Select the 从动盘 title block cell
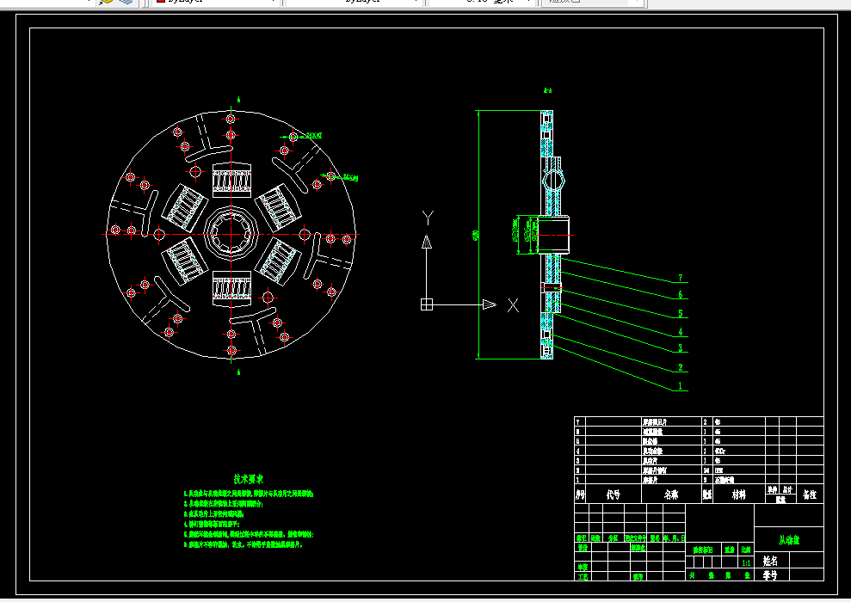851x602 pixels. coord(789,539)
